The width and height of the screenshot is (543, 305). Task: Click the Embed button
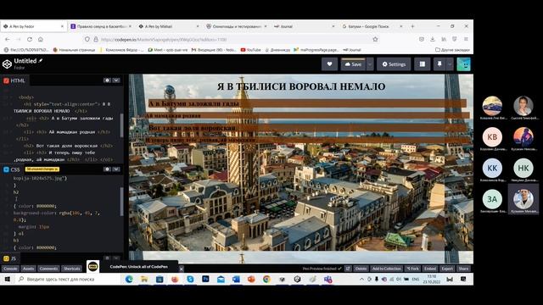(x=430, y=269)
